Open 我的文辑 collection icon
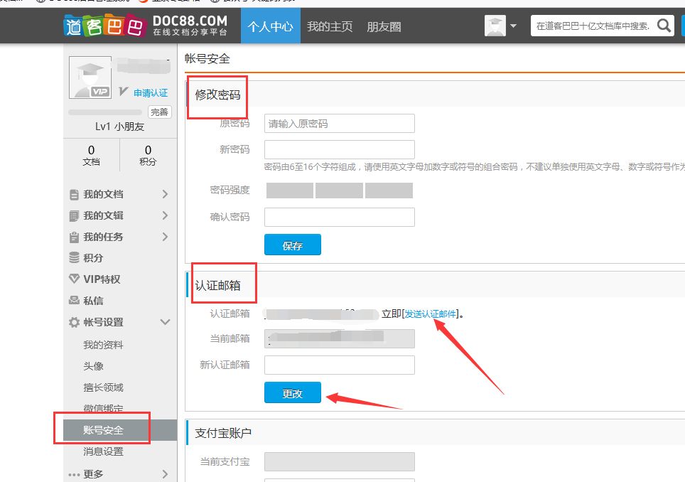Screen dimensions: 685x482 click(x=74, y=216)
